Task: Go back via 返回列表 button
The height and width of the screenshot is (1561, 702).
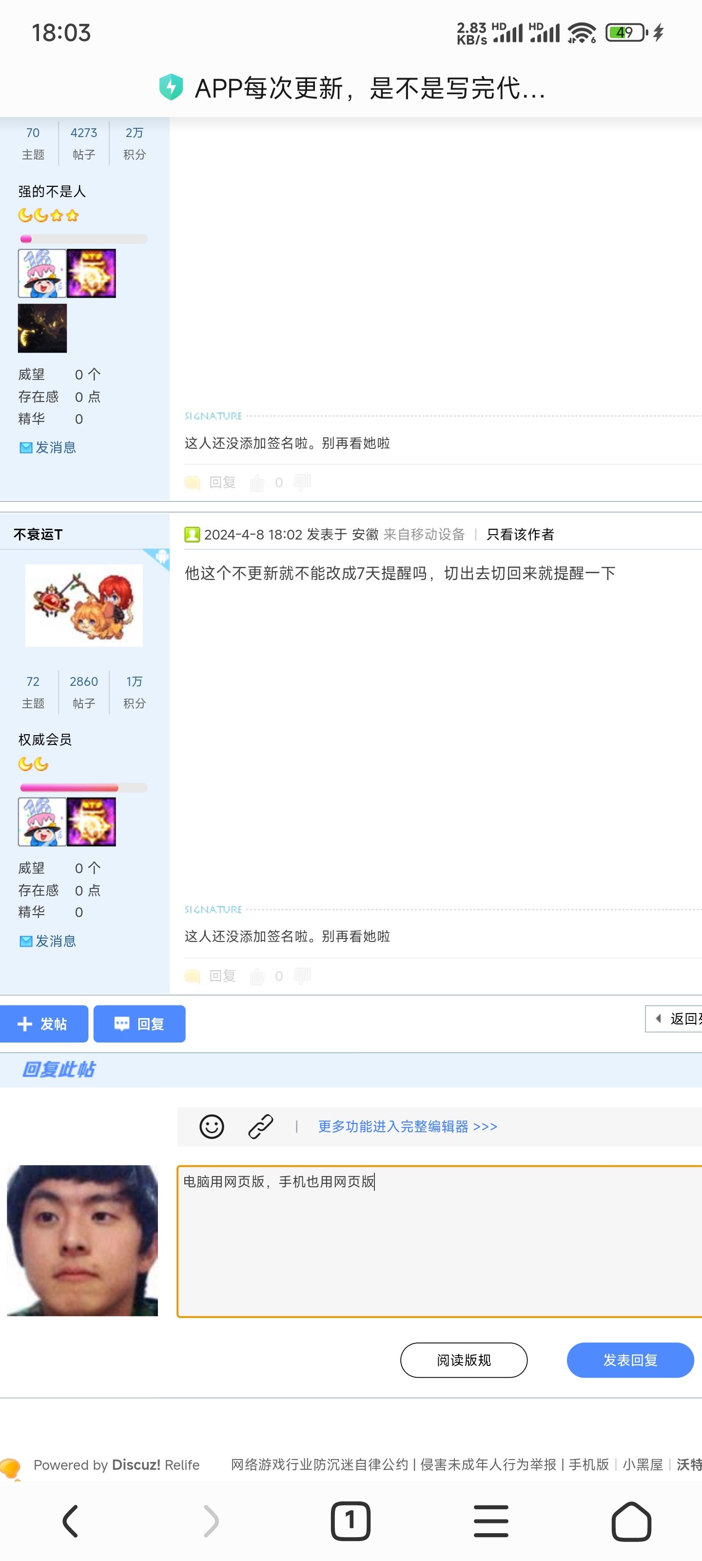Action: coord(674,1019)
